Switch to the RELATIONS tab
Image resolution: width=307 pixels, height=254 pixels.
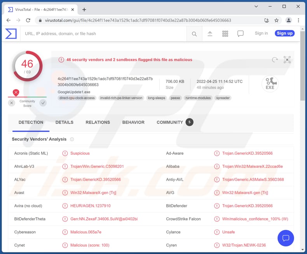[98, 122]
